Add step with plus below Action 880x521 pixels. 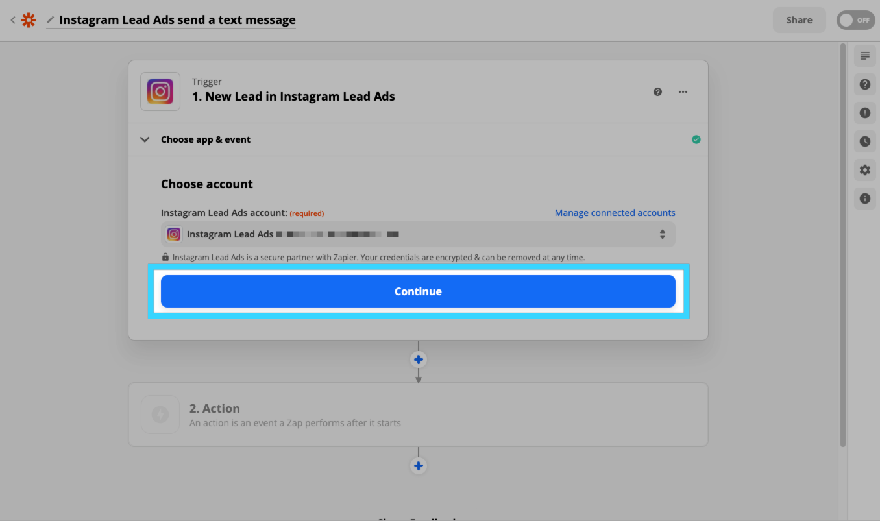[419, 466]
